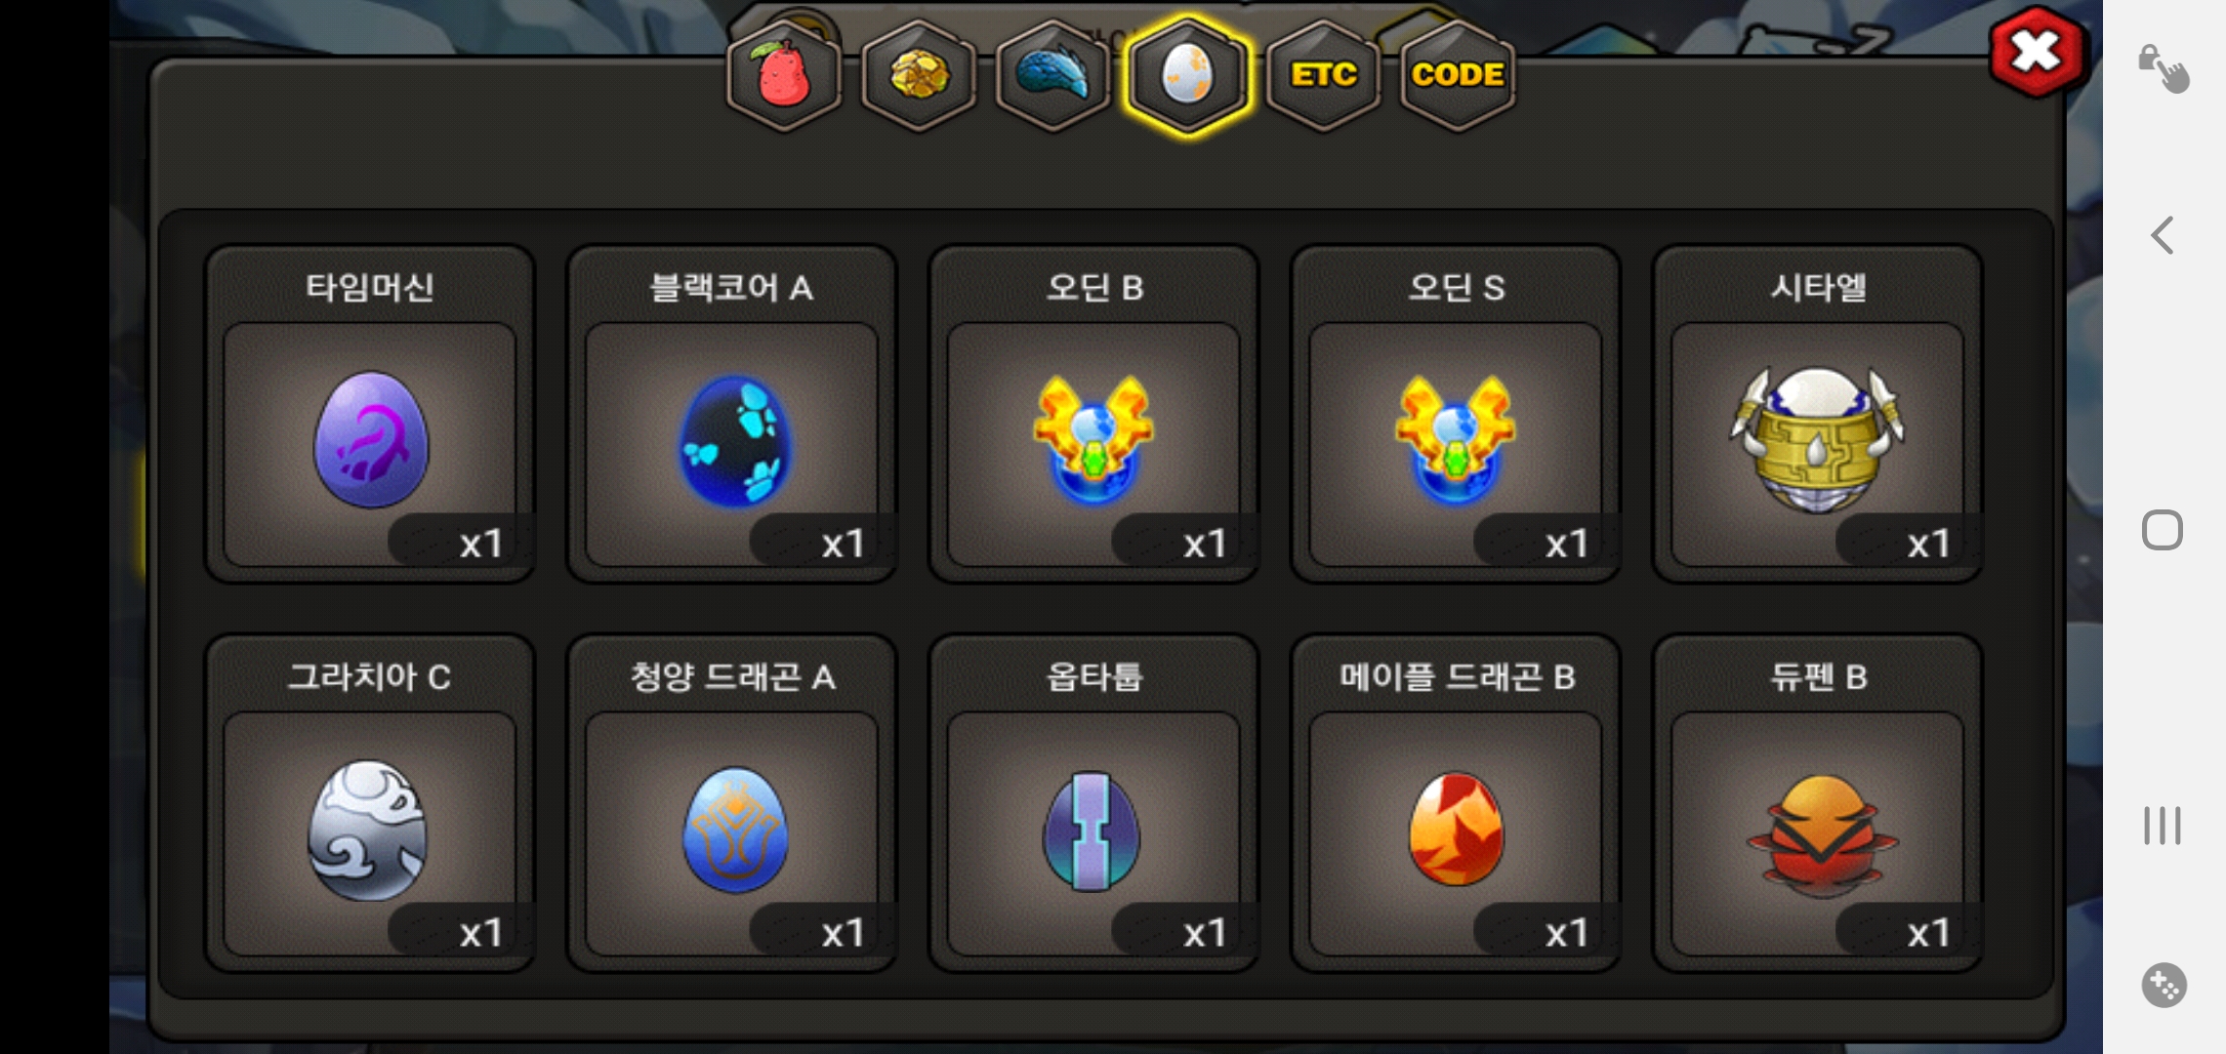
Task: Pick the 그라치아 C silver egg
Action: tap(370, 803)
